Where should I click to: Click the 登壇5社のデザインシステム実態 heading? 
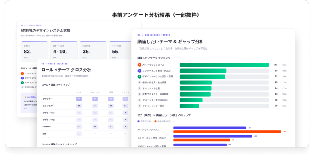point(46,31)
